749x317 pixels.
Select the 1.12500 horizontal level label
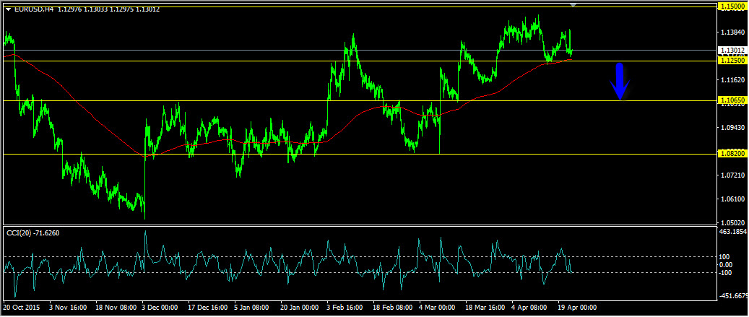coord(732,61)
